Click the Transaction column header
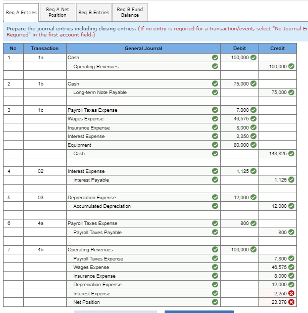 click(x=45, y=49)
